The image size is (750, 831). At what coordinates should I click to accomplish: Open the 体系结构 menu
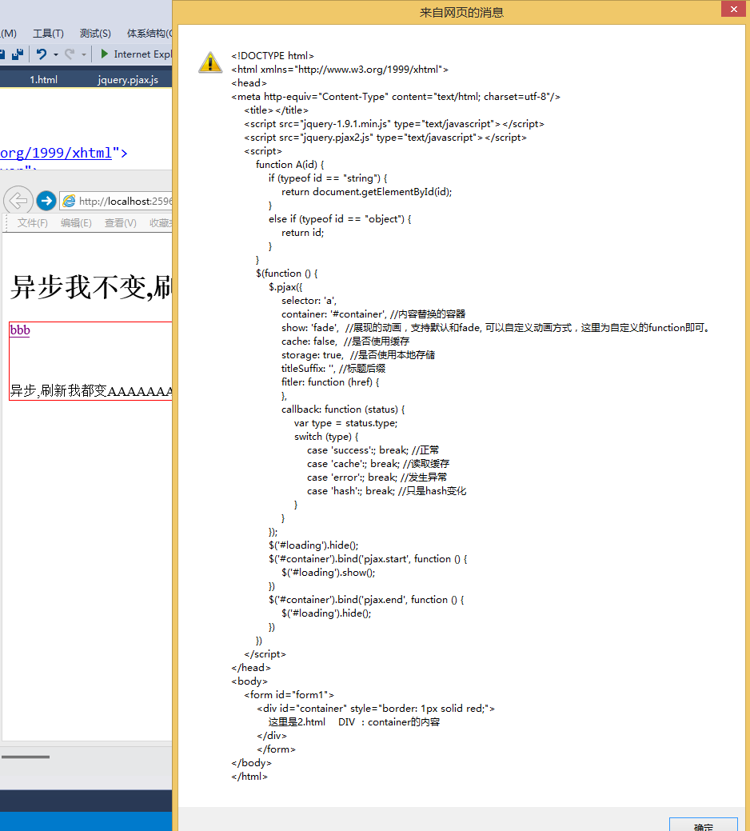[x=150, y=34]
